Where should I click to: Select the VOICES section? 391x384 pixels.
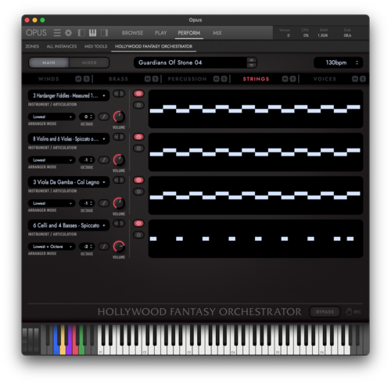pyautogui.click(x=325, y=79)
